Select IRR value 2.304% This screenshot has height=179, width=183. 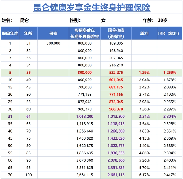point(170,117)
